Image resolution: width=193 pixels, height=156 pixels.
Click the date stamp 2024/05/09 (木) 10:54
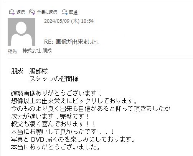pos(69,21)
